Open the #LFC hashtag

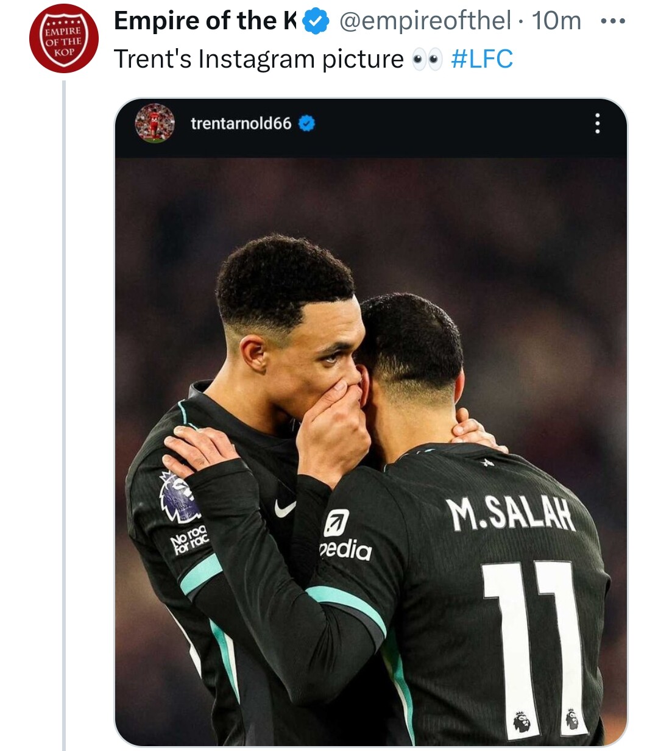[482, 59]
